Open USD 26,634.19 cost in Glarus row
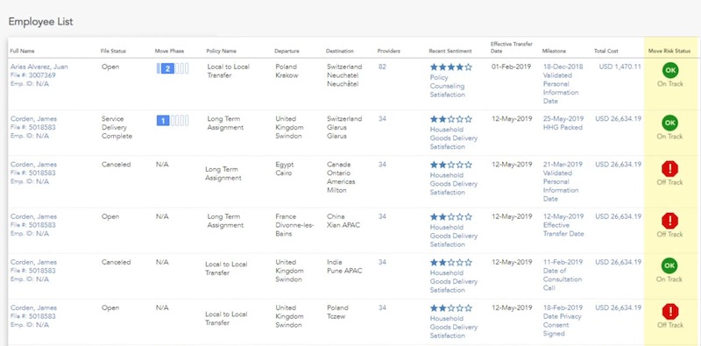This screenshot has width=701, height=346. tap(619, 119)
